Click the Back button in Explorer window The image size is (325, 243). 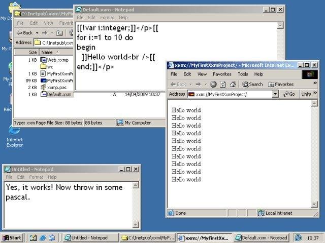click(25, 32)
